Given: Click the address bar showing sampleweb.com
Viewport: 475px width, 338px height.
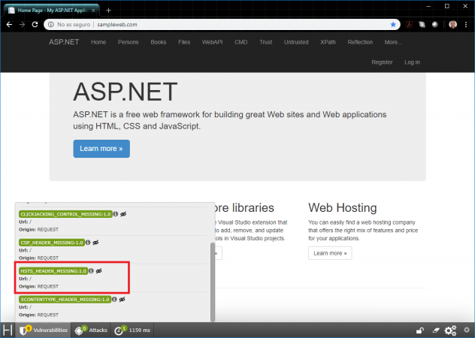Looking at the screenshot, I should point(222,25).
